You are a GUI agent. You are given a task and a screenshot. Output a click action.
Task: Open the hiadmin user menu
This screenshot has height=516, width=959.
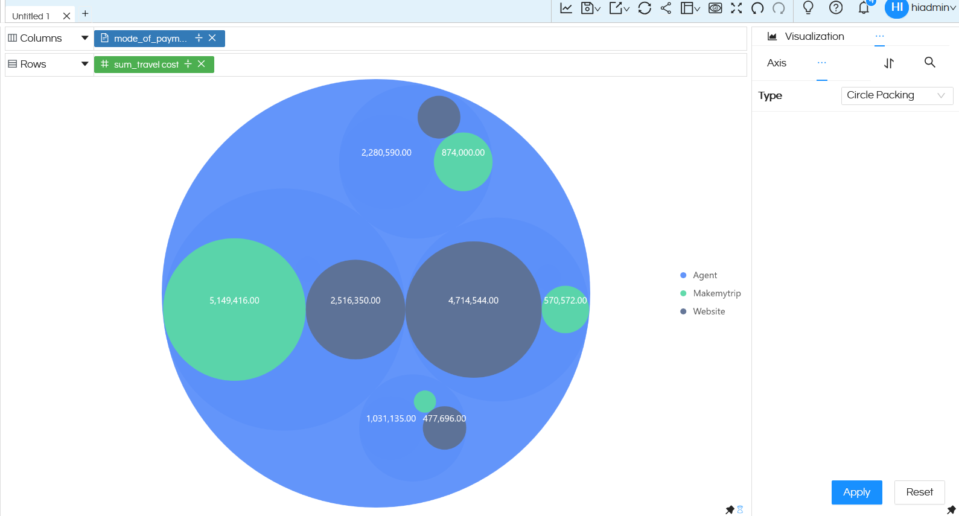[933, 8]
